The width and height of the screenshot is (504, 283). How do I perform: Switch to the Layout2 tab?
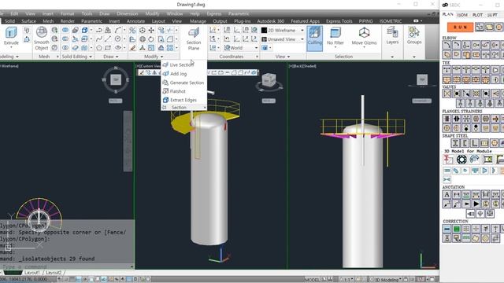(x=54, y=273)
